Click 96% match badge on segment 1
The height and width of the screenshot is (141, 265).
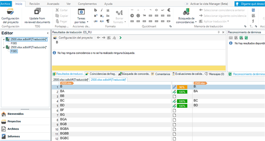[182, 87]
